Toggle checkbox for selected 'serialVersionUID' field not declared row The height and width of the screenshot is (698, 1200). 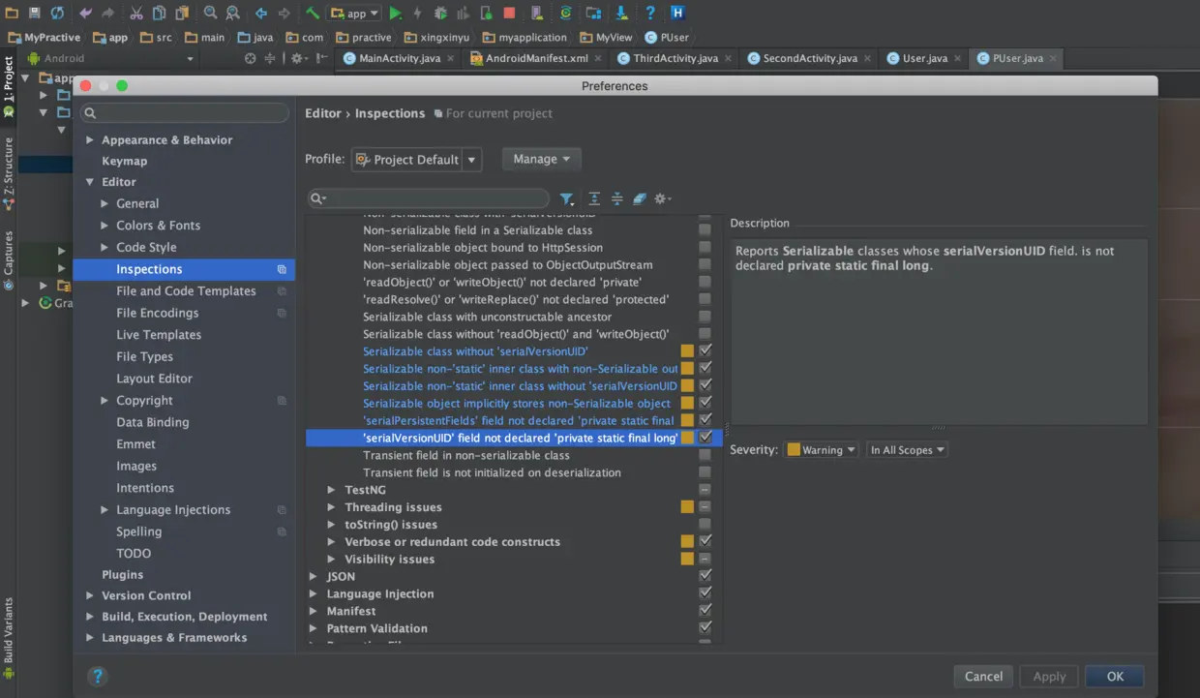(x=705, y=438)
